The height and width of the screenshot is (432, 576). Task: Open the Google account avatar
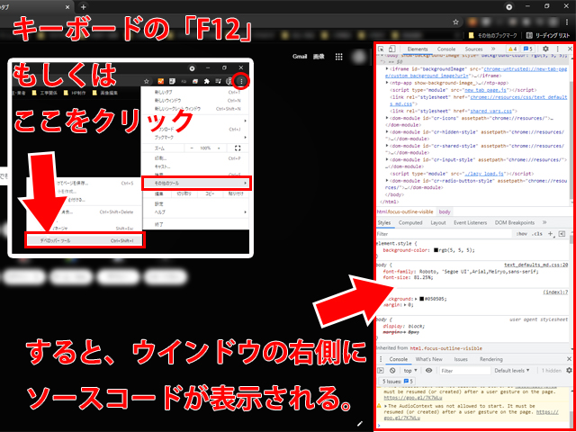click(x=359, y=56)
